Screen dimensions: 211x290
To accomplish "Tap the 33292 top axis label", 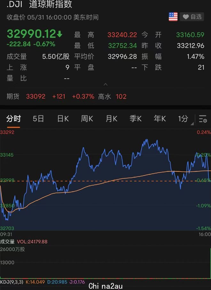I will tap(7, 132).
